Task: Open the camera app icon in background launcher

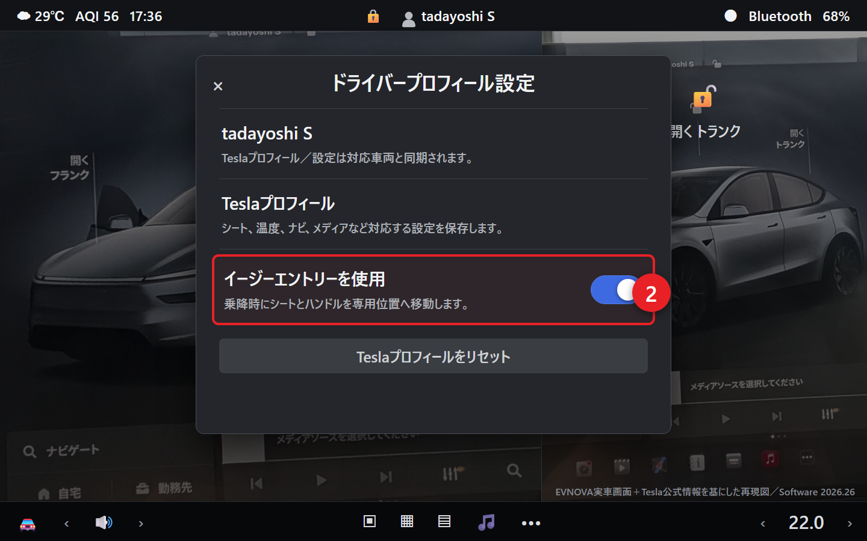Action: tap(583, 468)
